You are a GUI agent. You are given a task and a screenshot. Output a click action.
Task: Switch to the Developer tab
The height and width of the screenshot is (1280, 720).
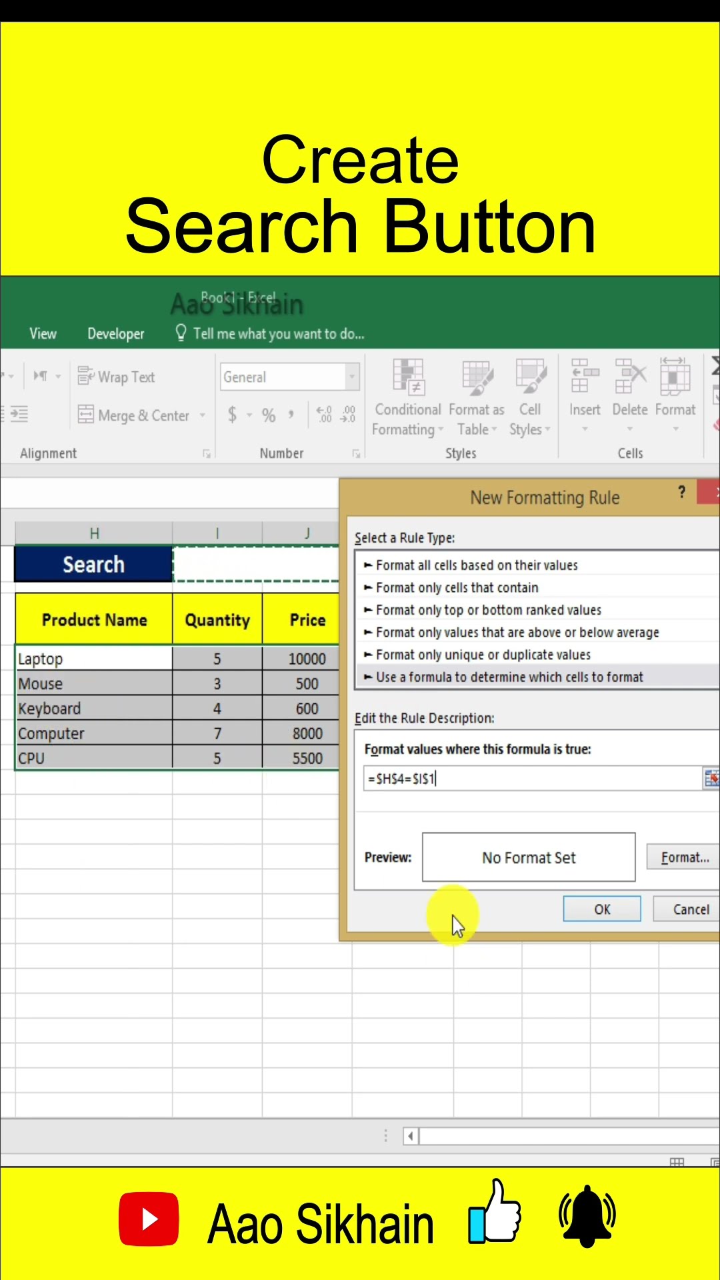point(115,333)
